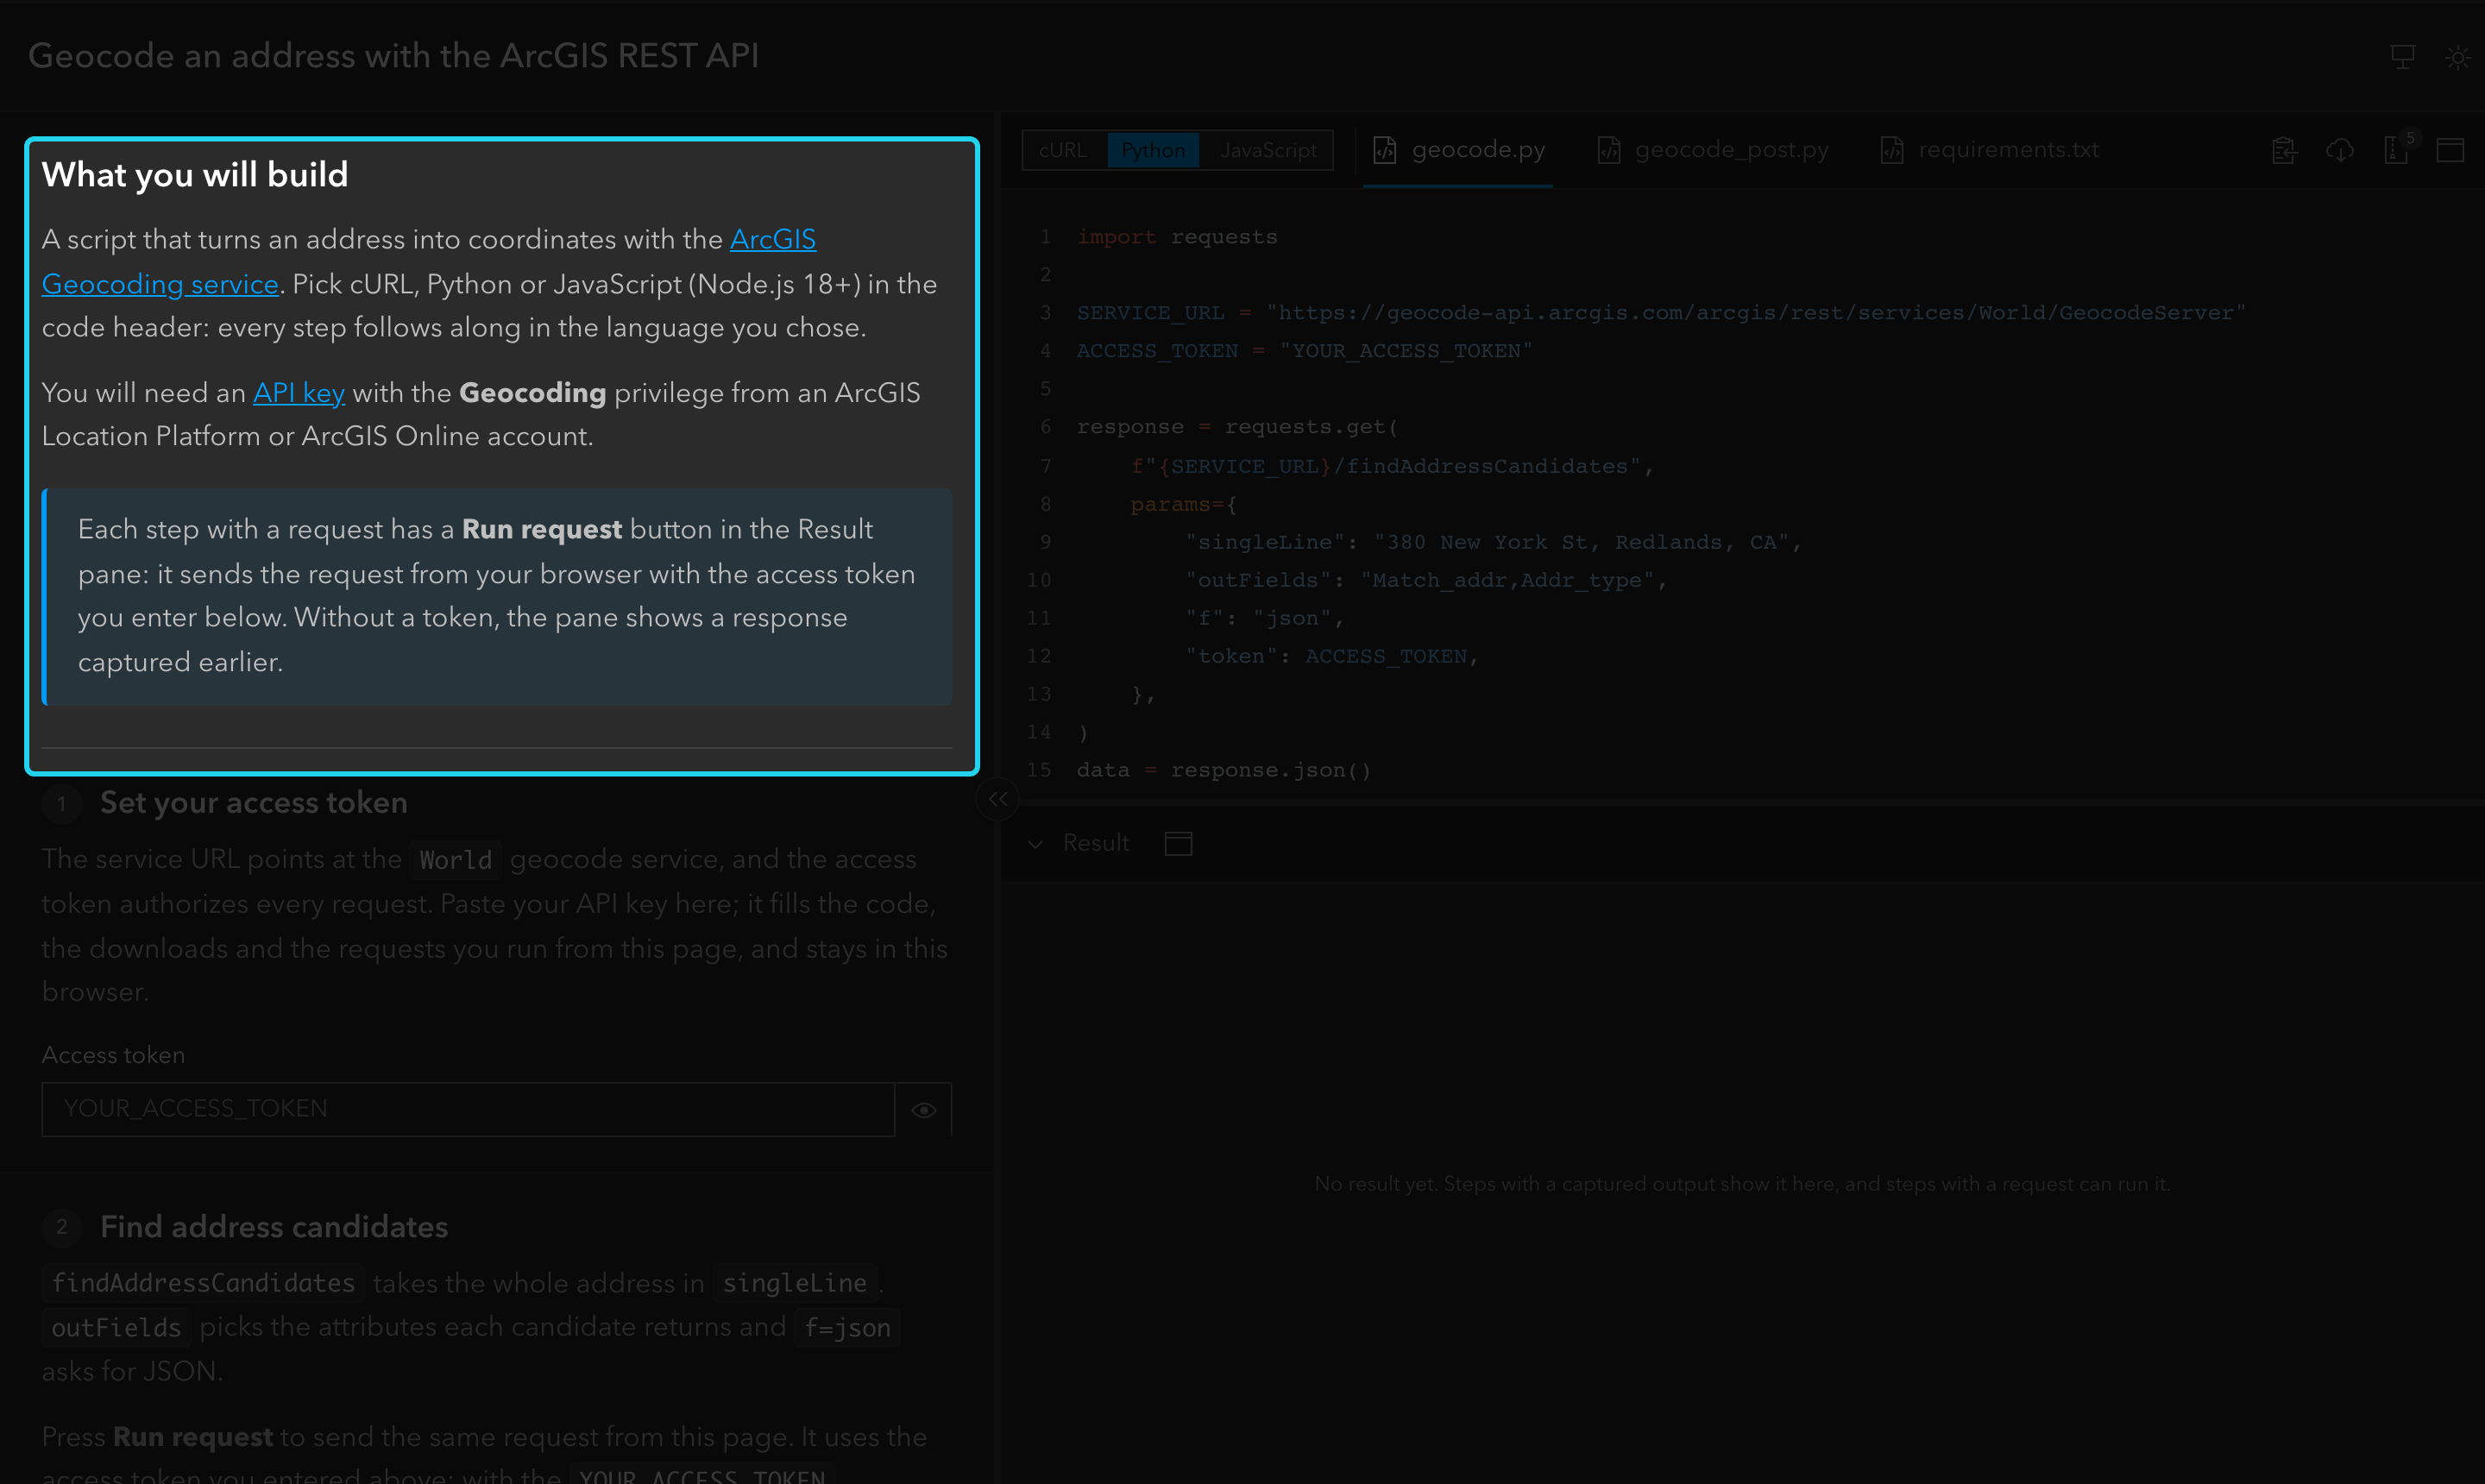Click the ACCESS_TOKEN = "YOUR_ACCESS_TOKEN" line
Screen dimensions: 2485x1484
coord(1304,351)
